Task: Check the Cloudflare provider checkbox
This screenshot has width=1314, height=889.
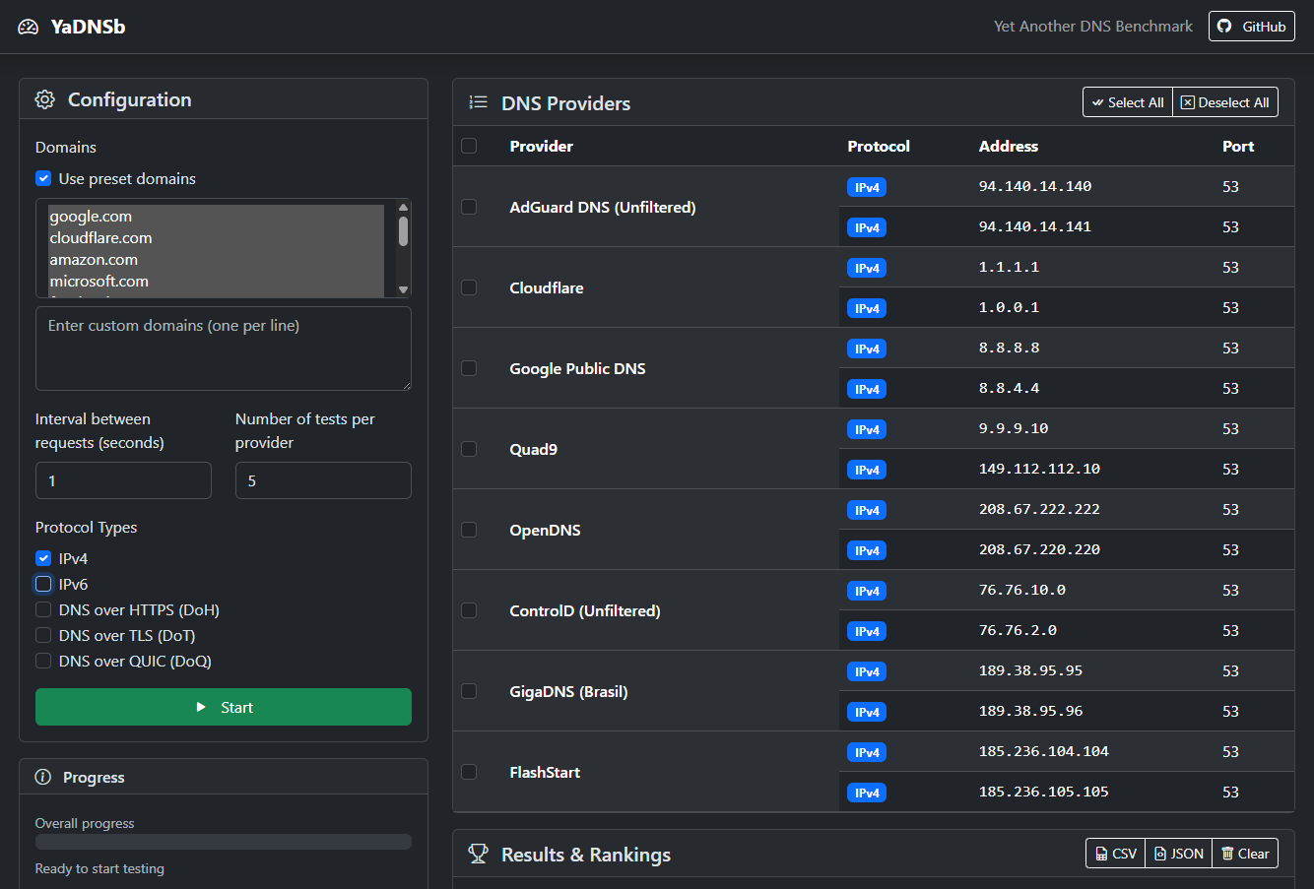Action: (x=469, y=287)
